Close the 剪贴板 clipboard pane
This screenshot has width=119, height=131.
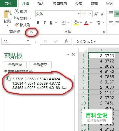coord(73,54)
